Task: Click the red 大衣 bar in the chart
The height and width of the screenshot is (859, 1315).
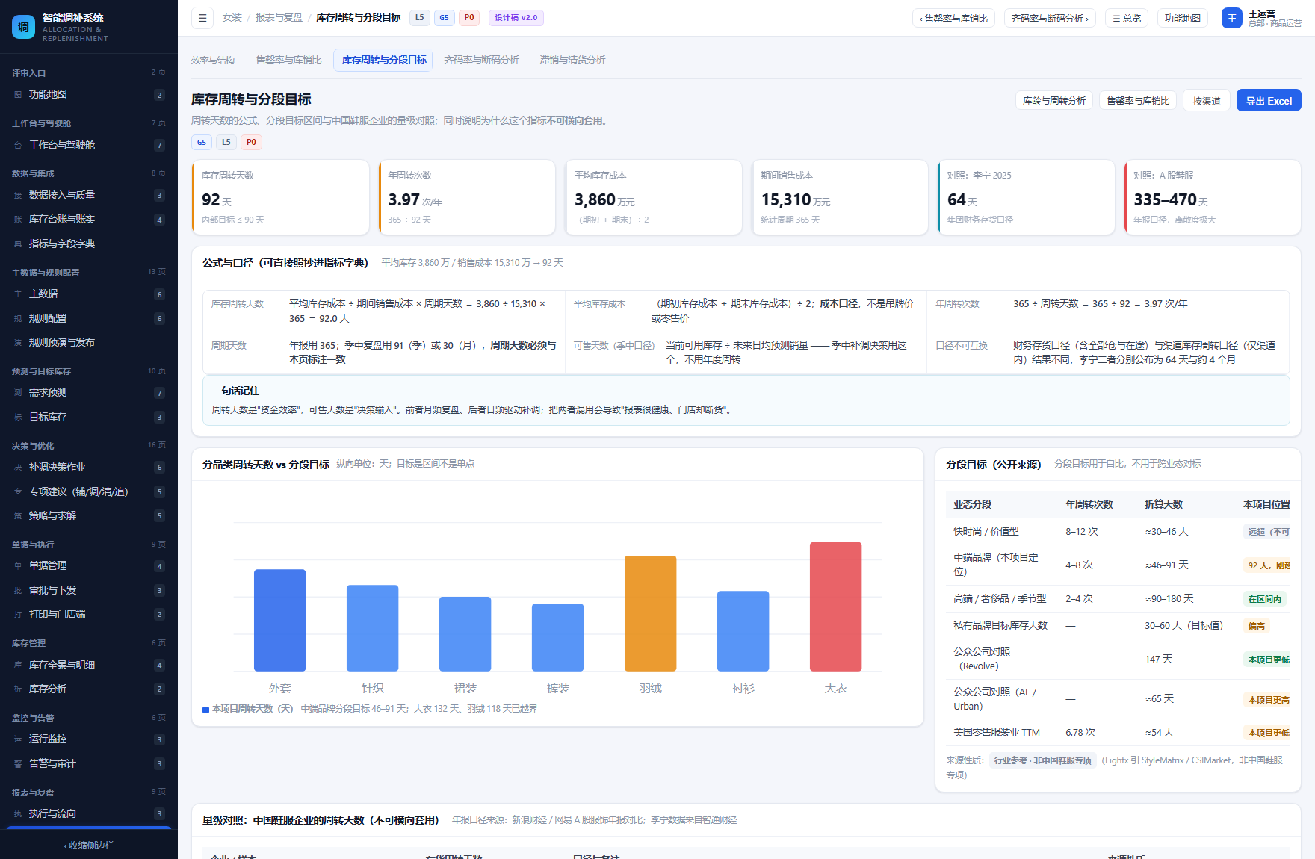Action: click(835, 607)
